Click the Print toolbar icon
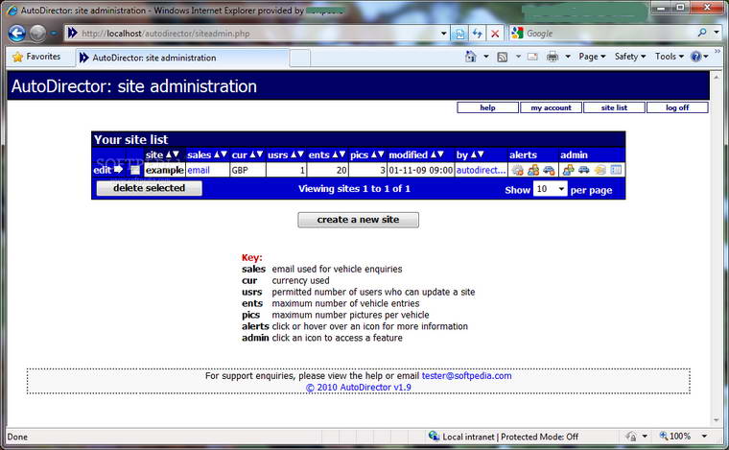The image size is (729, 450). pos(553,57)
